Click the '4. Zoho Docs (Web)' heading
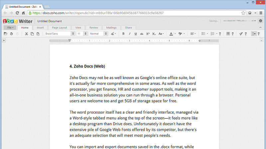The image size is (266, 149). 87,66
